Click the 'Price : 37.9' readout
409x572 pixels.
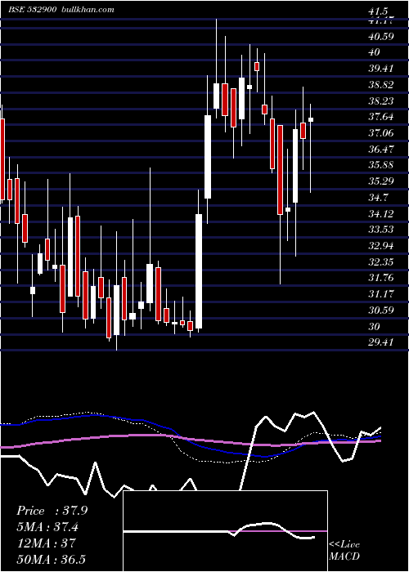point(52,511)
